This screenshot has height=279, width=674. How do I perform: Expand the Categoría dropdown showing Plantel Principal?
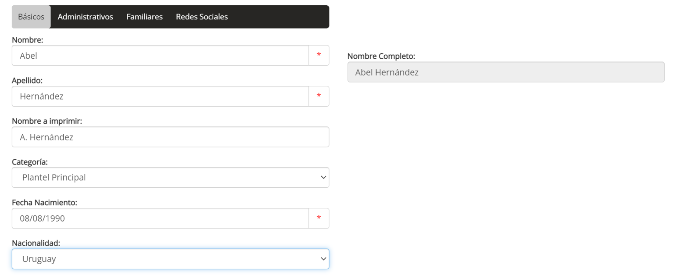(170, 177)
